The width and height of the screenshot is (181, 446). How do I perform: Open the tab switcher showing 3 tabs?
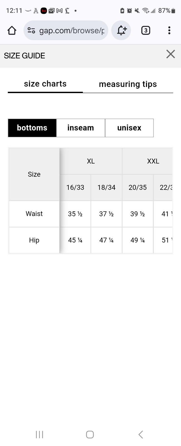(x=146, y=30)
